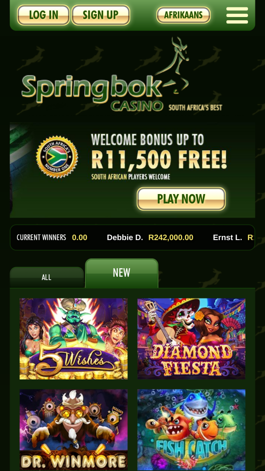Screen dimensions: 265x471
Task: Click the South Africa's Number One badge
Action: point(57,157)
